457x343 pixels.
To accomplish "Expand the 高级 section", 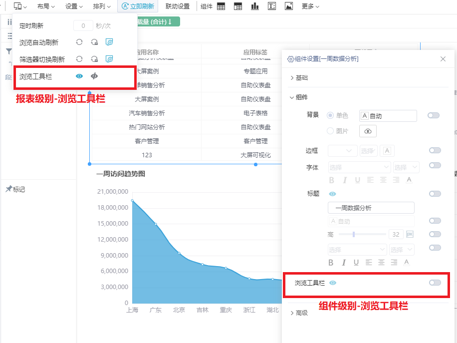I will pyautogui.click(x=299, y=313).
